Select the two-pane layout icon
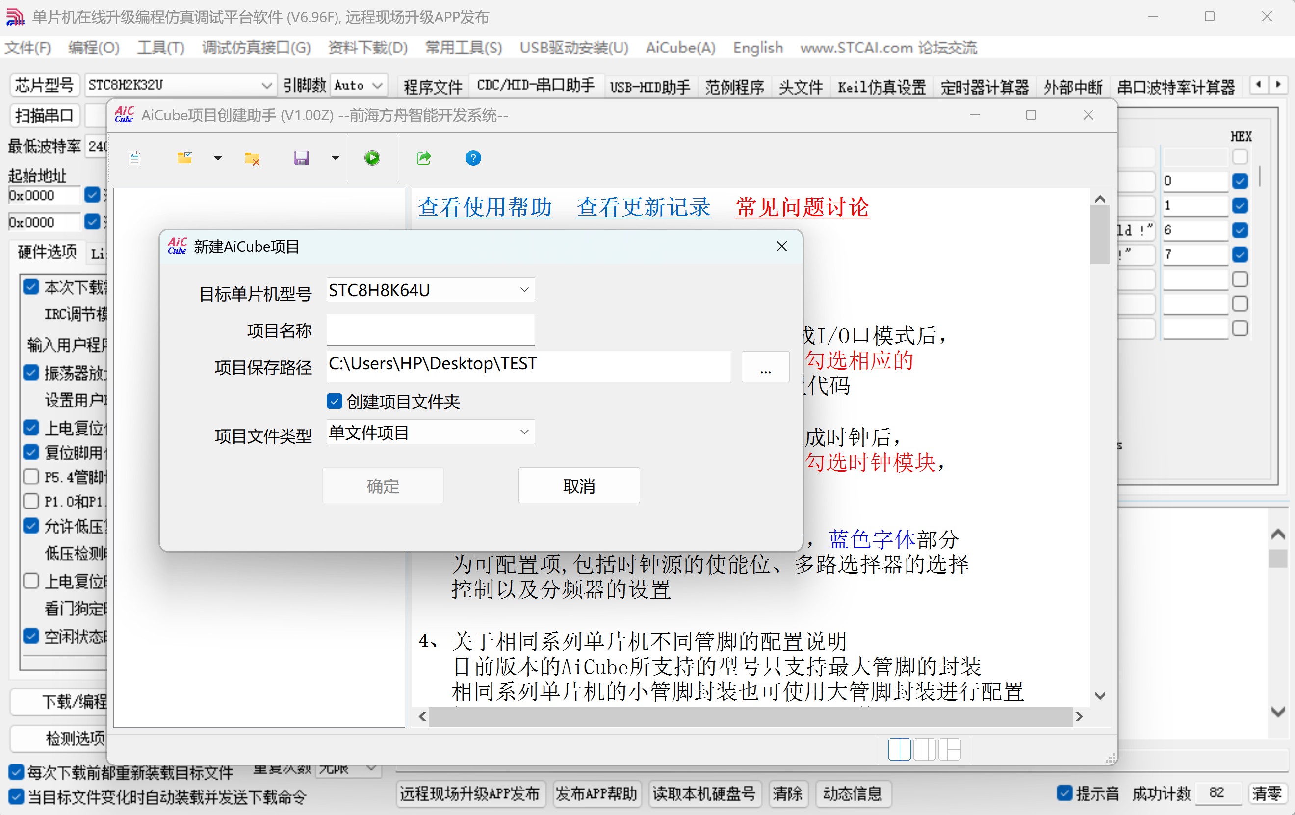The image size is (1295, 815). [899, 749]
